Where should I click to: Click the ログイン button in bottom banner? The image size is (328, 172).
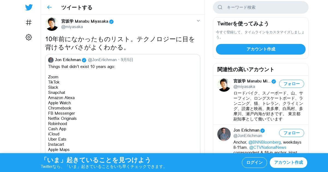point(254,162)
